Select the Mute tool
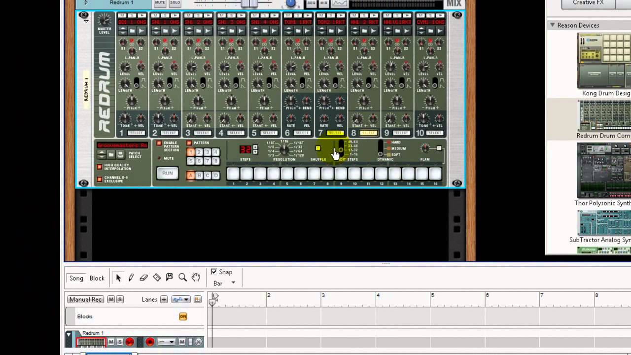Image resolution: width=631 pixels, height=355 pixels. pyautogui.click(x=170, y=278)
